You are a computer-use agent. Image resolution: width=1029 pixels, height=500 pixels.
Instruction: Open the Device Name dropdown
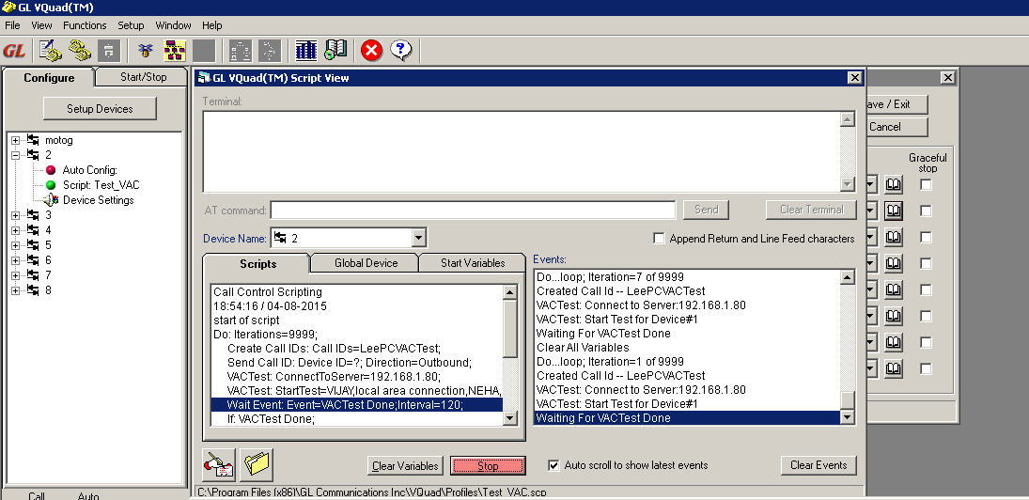point(420,238)
